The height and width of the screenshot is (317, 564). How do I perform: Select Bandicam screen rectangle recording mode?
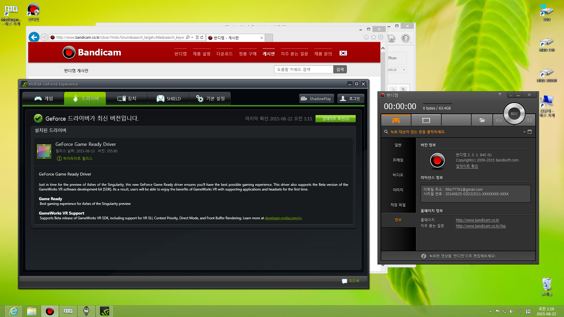pos(426,120)
